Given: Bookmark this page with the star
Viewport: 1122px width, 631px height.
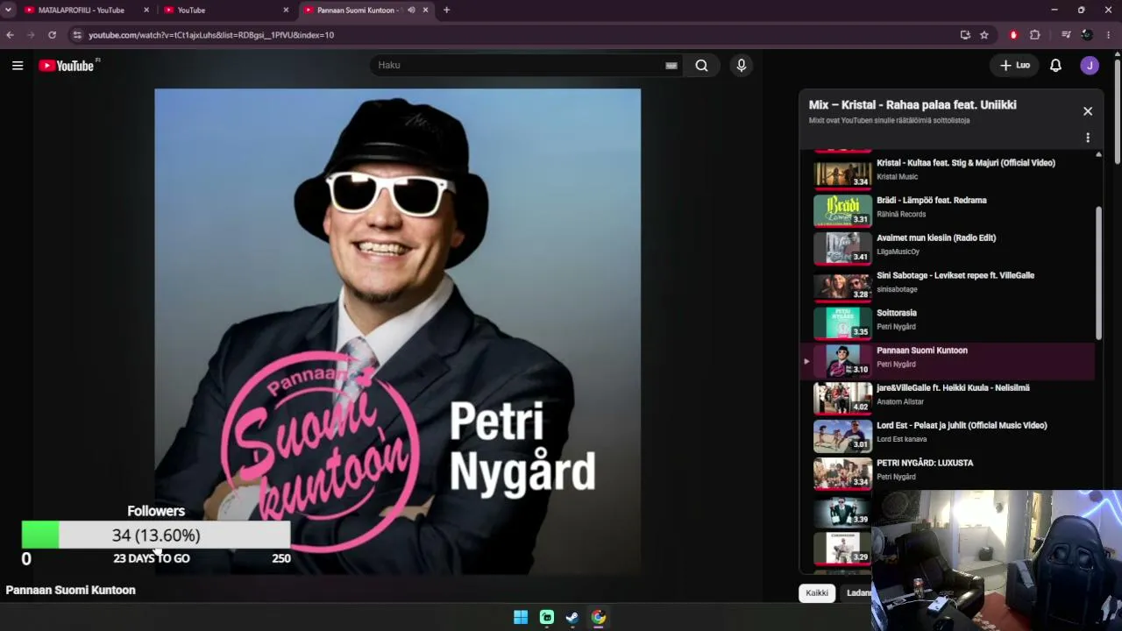Looking at the screenshot, I should 984,35.
